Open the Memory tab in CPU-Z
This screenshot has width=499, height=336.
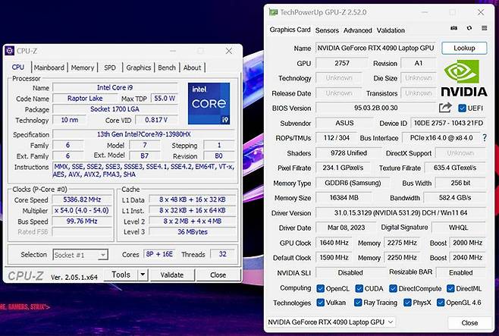(83, 68)
